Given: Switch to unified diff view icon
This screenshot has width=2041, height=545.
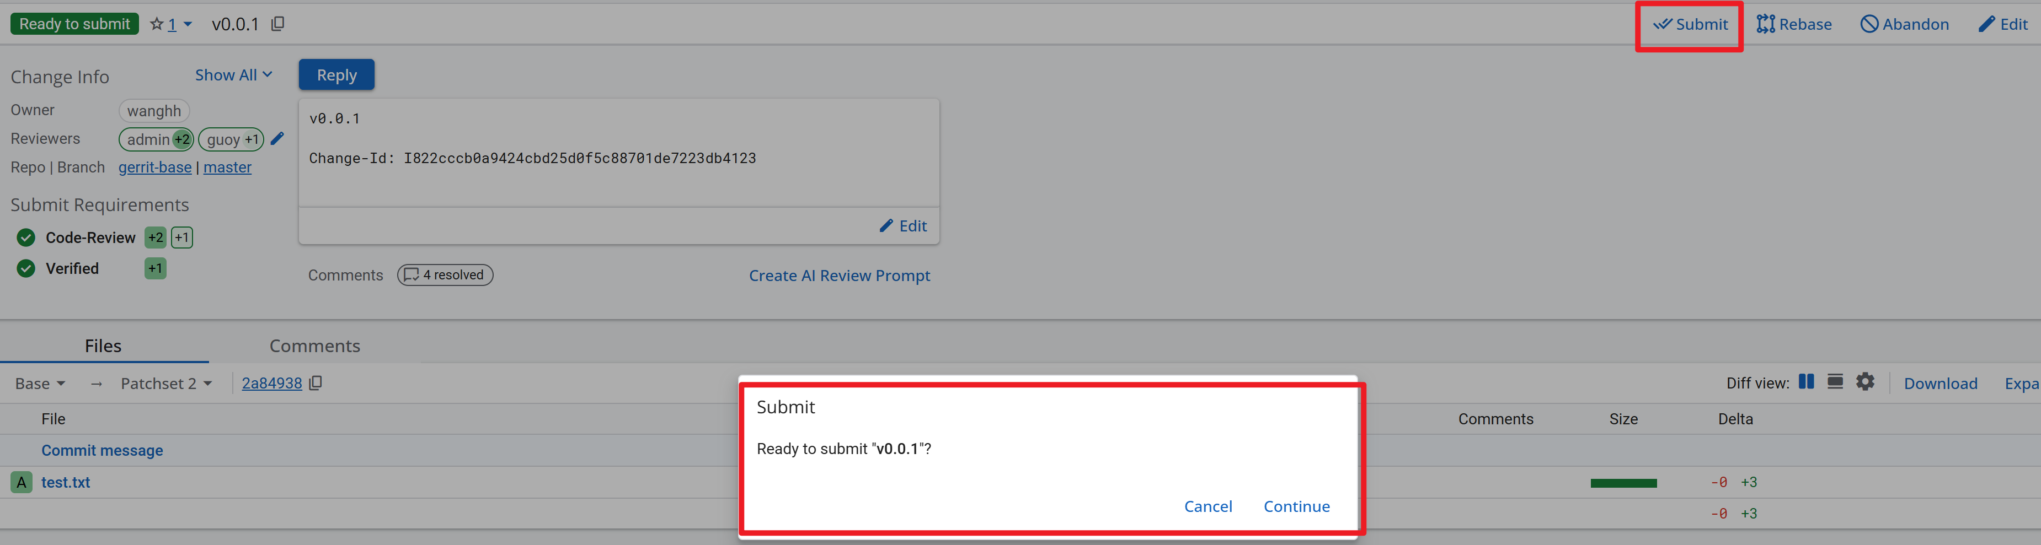Looking at the screenshot, I should (1835, 383).
